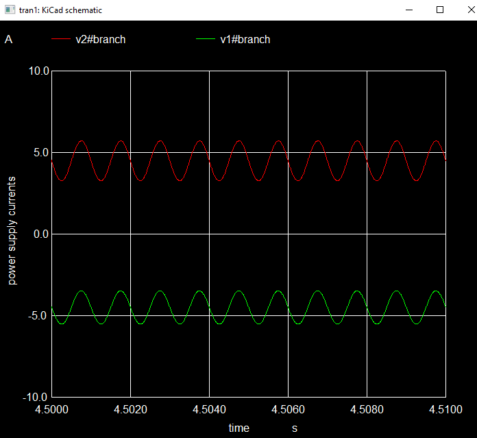
Task: Click the 'time' axis label
Action: tap(238, 428)
